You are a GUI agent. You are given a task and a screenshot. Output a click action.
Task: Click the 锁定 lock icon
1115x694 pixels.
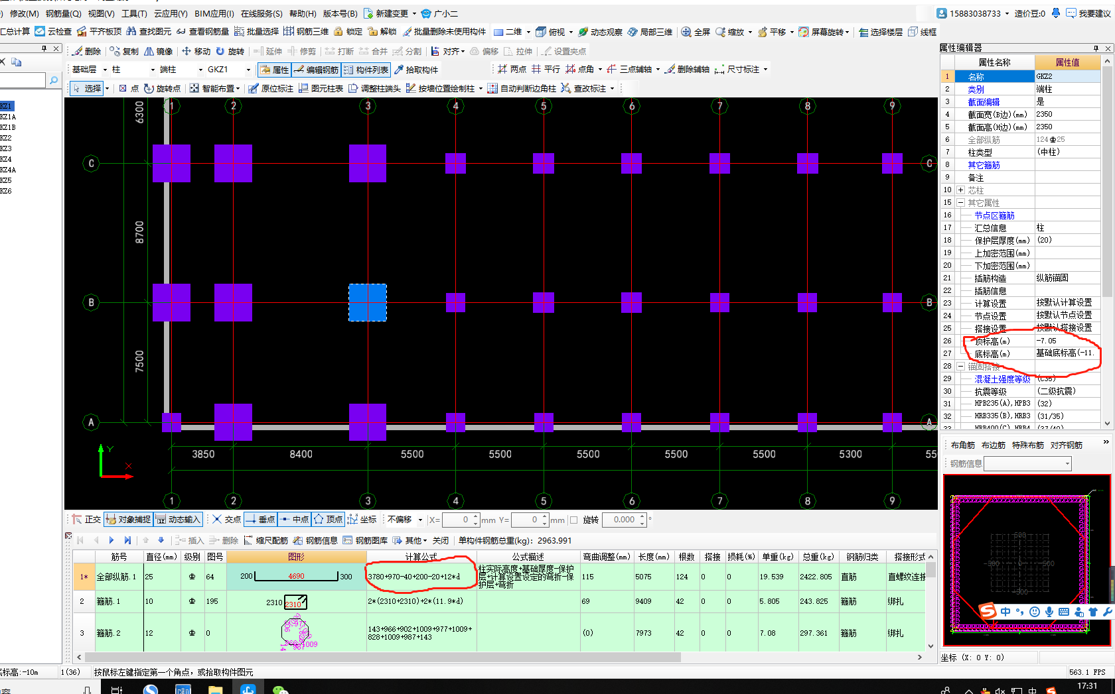338,31
